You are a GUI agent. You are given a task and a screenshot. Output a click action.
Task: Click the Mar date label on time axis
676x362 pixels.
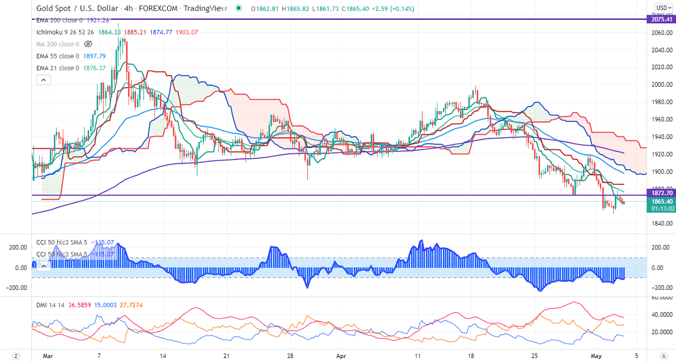coord(48,356)
